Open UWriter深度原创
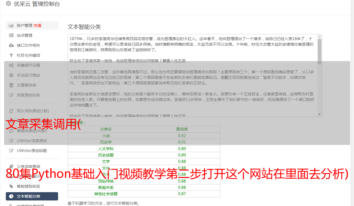This screenshot has height=206, width=354. [32, 141]
